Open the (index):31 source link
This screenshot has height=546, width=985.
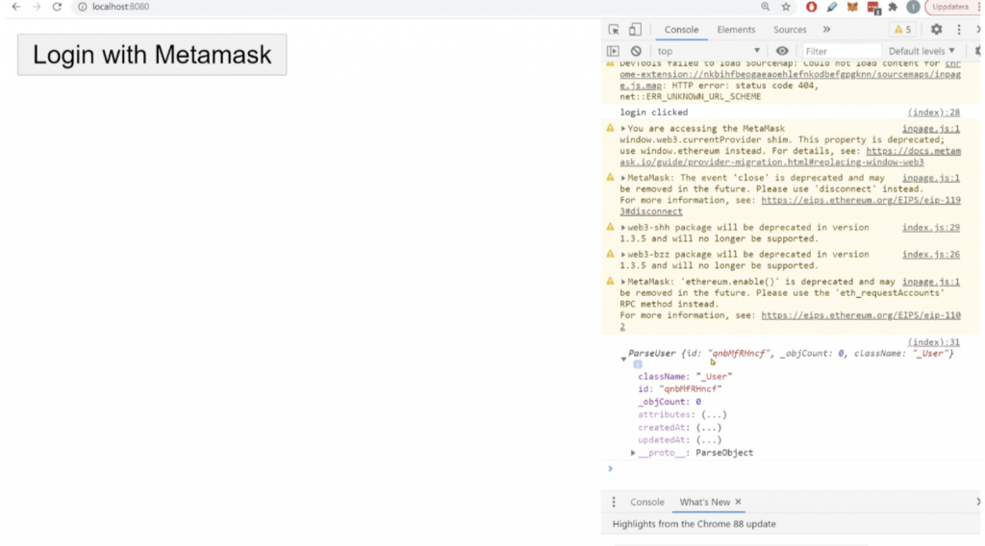point(933,342)
